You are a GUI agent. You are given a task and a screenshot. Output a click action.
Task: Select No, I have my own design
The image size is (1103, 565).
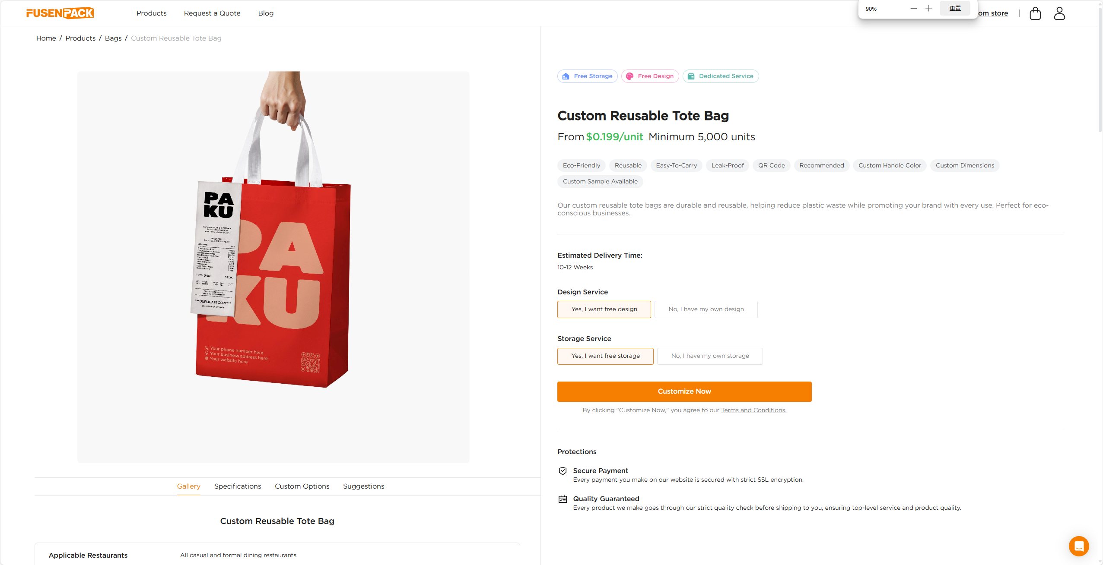click(706, 309)
